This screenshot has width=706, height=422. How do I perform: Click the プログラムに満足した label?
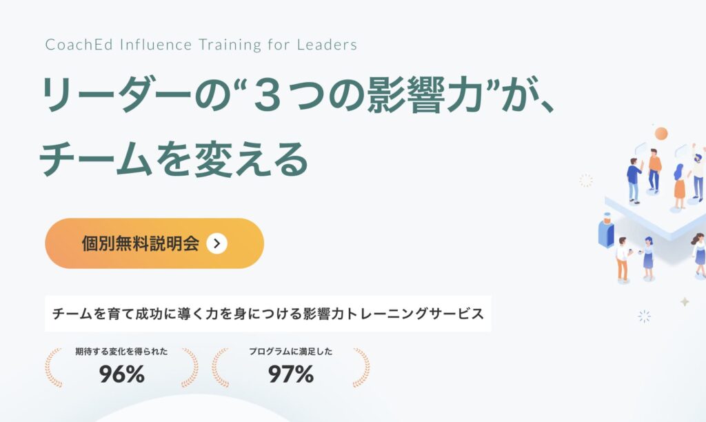tap(291, 351)
